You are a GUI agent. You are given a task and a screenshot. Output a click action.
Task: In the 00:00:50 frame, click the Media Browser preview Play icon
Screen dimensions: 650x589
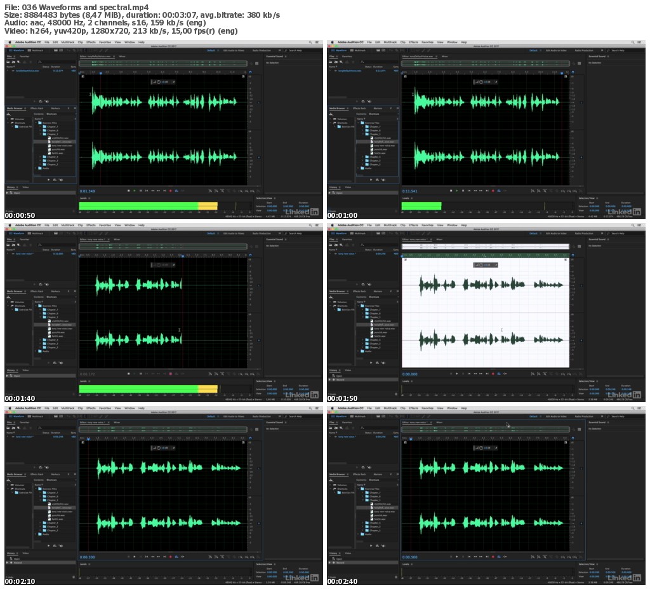coord(48,180)
